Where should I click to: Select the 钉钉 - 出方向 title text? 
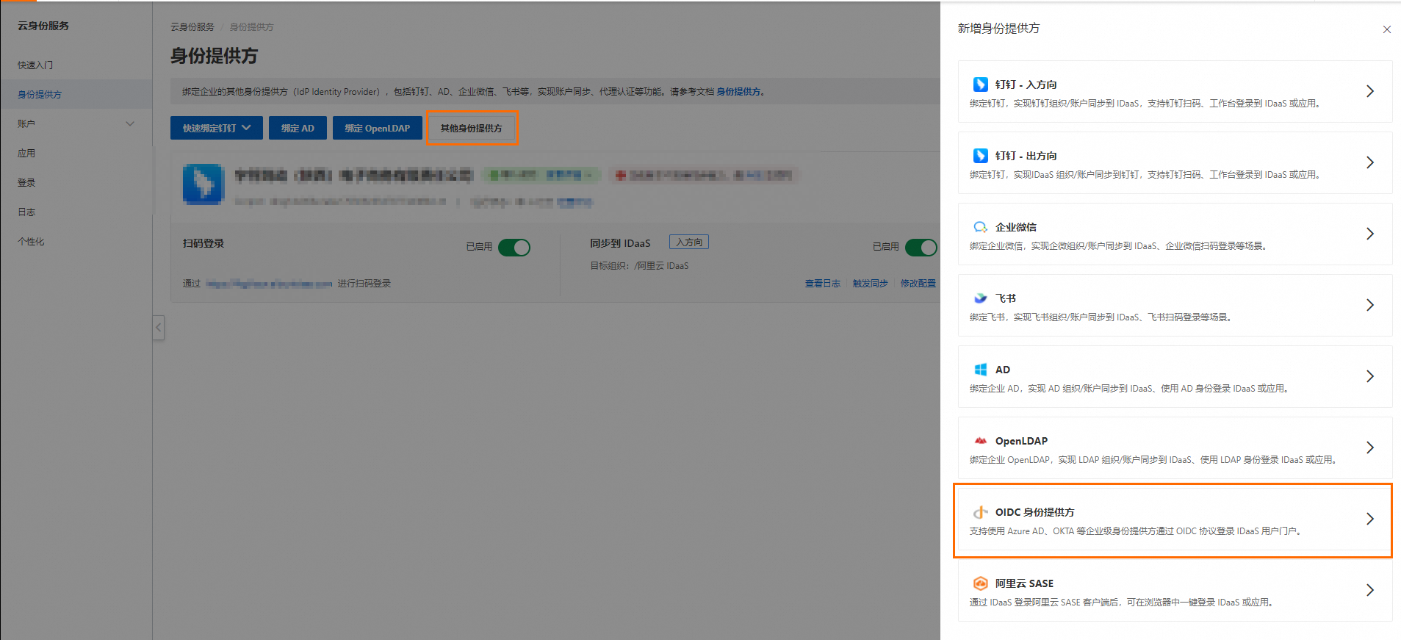1026,156
